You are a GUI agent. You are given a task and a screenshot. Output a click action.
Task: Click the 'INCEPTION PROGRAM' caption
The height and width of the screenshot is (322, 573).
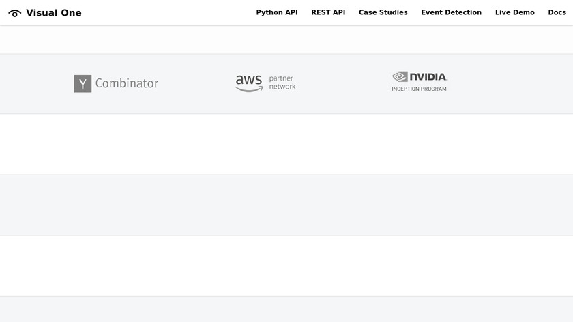tap(419, 89)
